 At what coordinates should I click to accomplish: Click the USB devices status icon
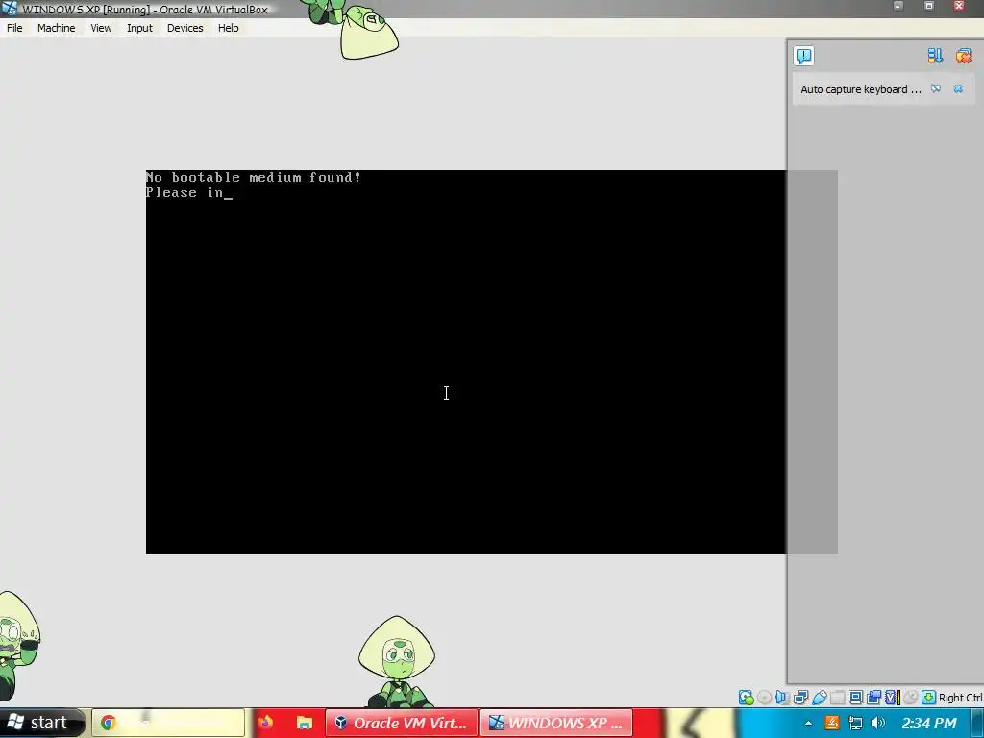click(820, 698)
